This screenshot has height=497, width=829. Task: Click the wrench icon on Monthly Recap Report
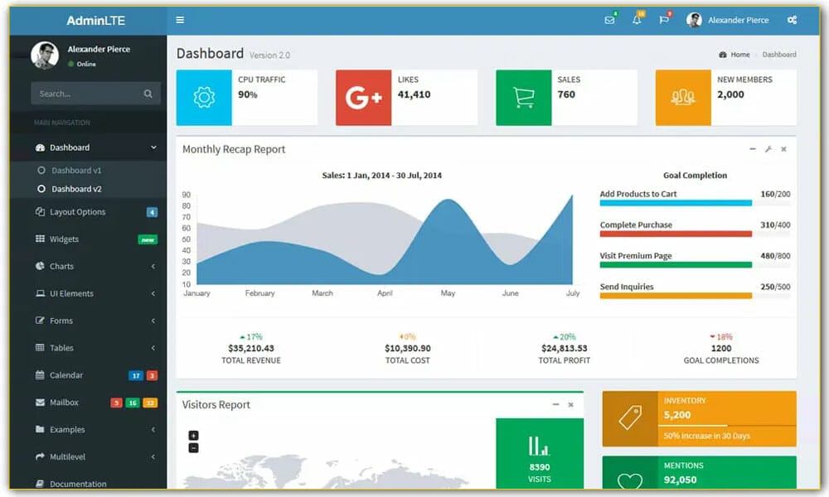click(x=767, y=150)
